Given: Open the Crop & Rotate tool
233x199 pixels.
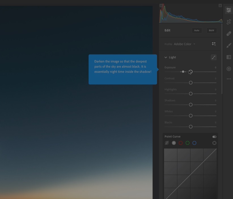Looking at the screenshot, I should click(229, 22).
